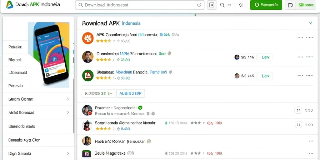Click the shield badge after Bietancak title
This screenshot has height=160, width=320.
tap(170, 72)
